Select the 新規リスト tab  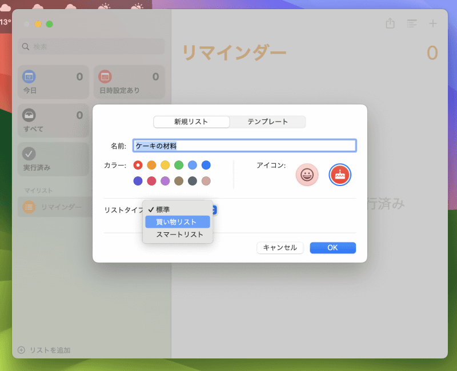tap(192, 122)
